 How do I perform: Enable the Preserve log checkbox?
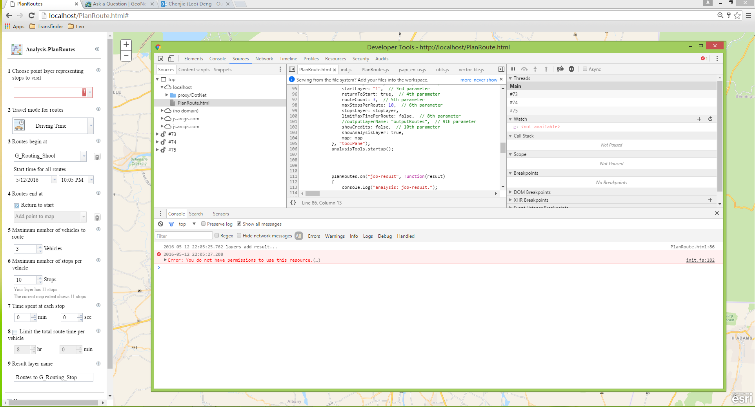tap(203, 224)
